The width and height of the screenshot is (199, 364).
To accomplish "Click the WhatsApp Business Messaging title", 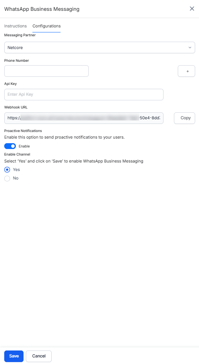I will (x=42, y=9).
